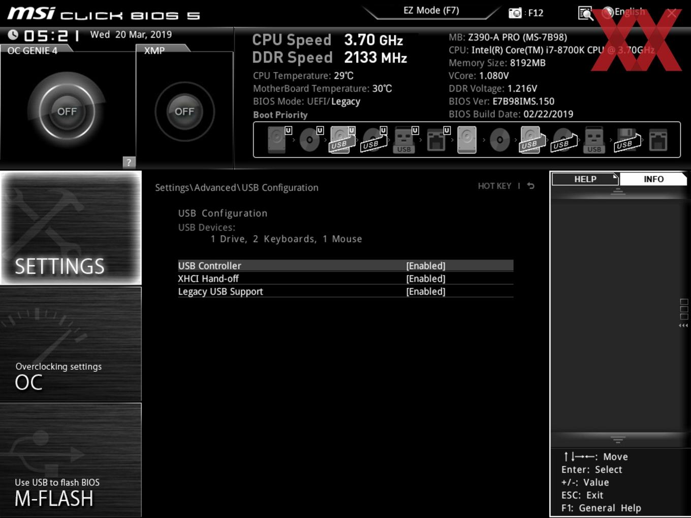Click the back arrow next to HOT KEY
Image resolution: width=691 pixels, height=518 pixels.
pos(530,186)
